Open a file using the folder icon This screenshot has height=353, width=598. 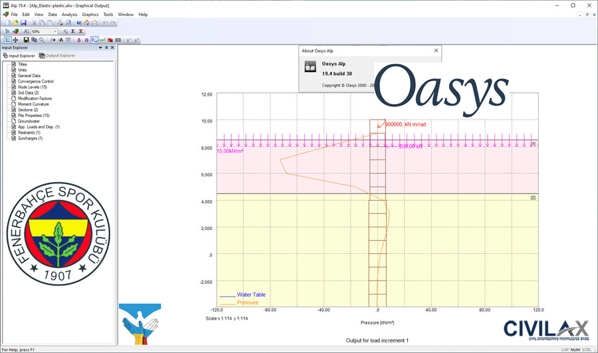tap(15, 23)
